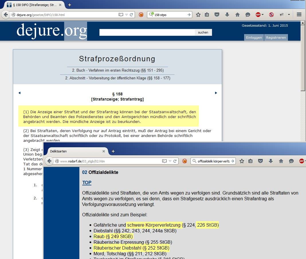Open the chat bubble icon in lower toolbar
Screen dimensions: 306x259
(x=291, y=161)
